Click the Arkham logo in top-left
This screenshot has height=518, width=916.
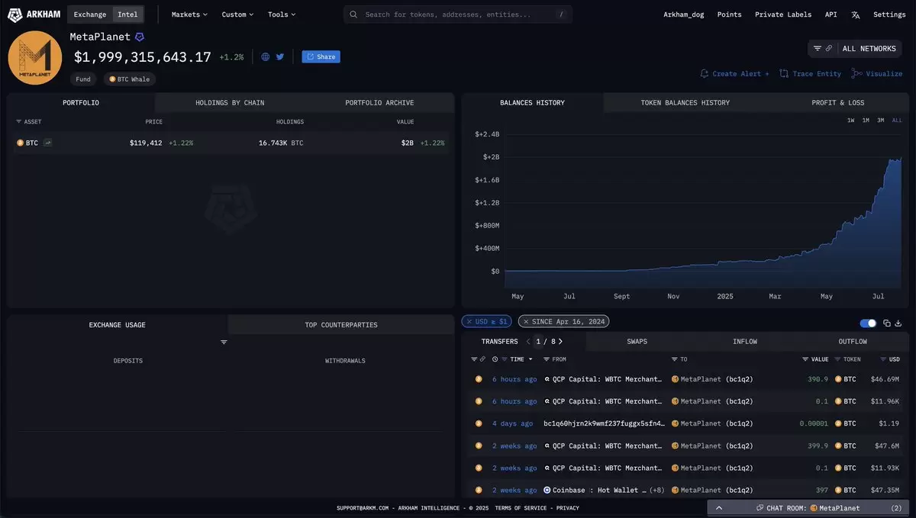(x=34, y=14)
